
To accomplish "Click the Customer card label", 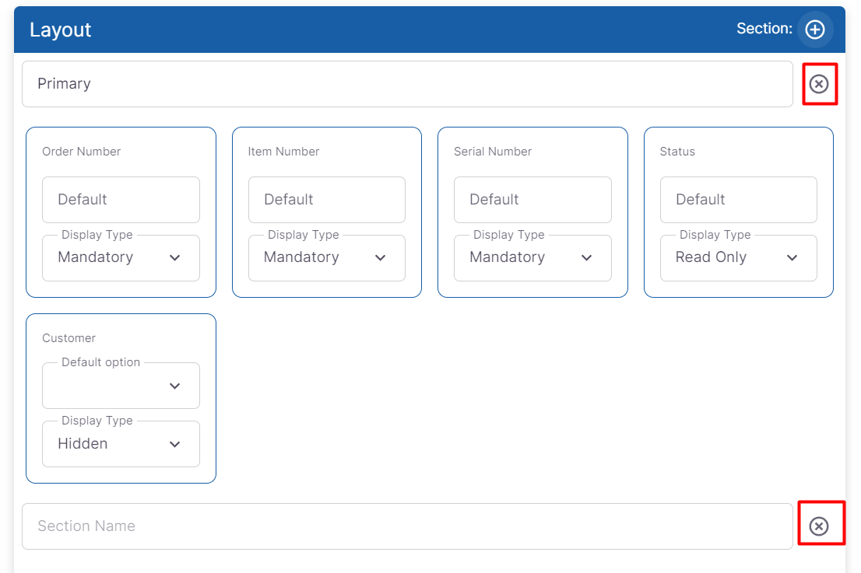I will tap(69, 338).
